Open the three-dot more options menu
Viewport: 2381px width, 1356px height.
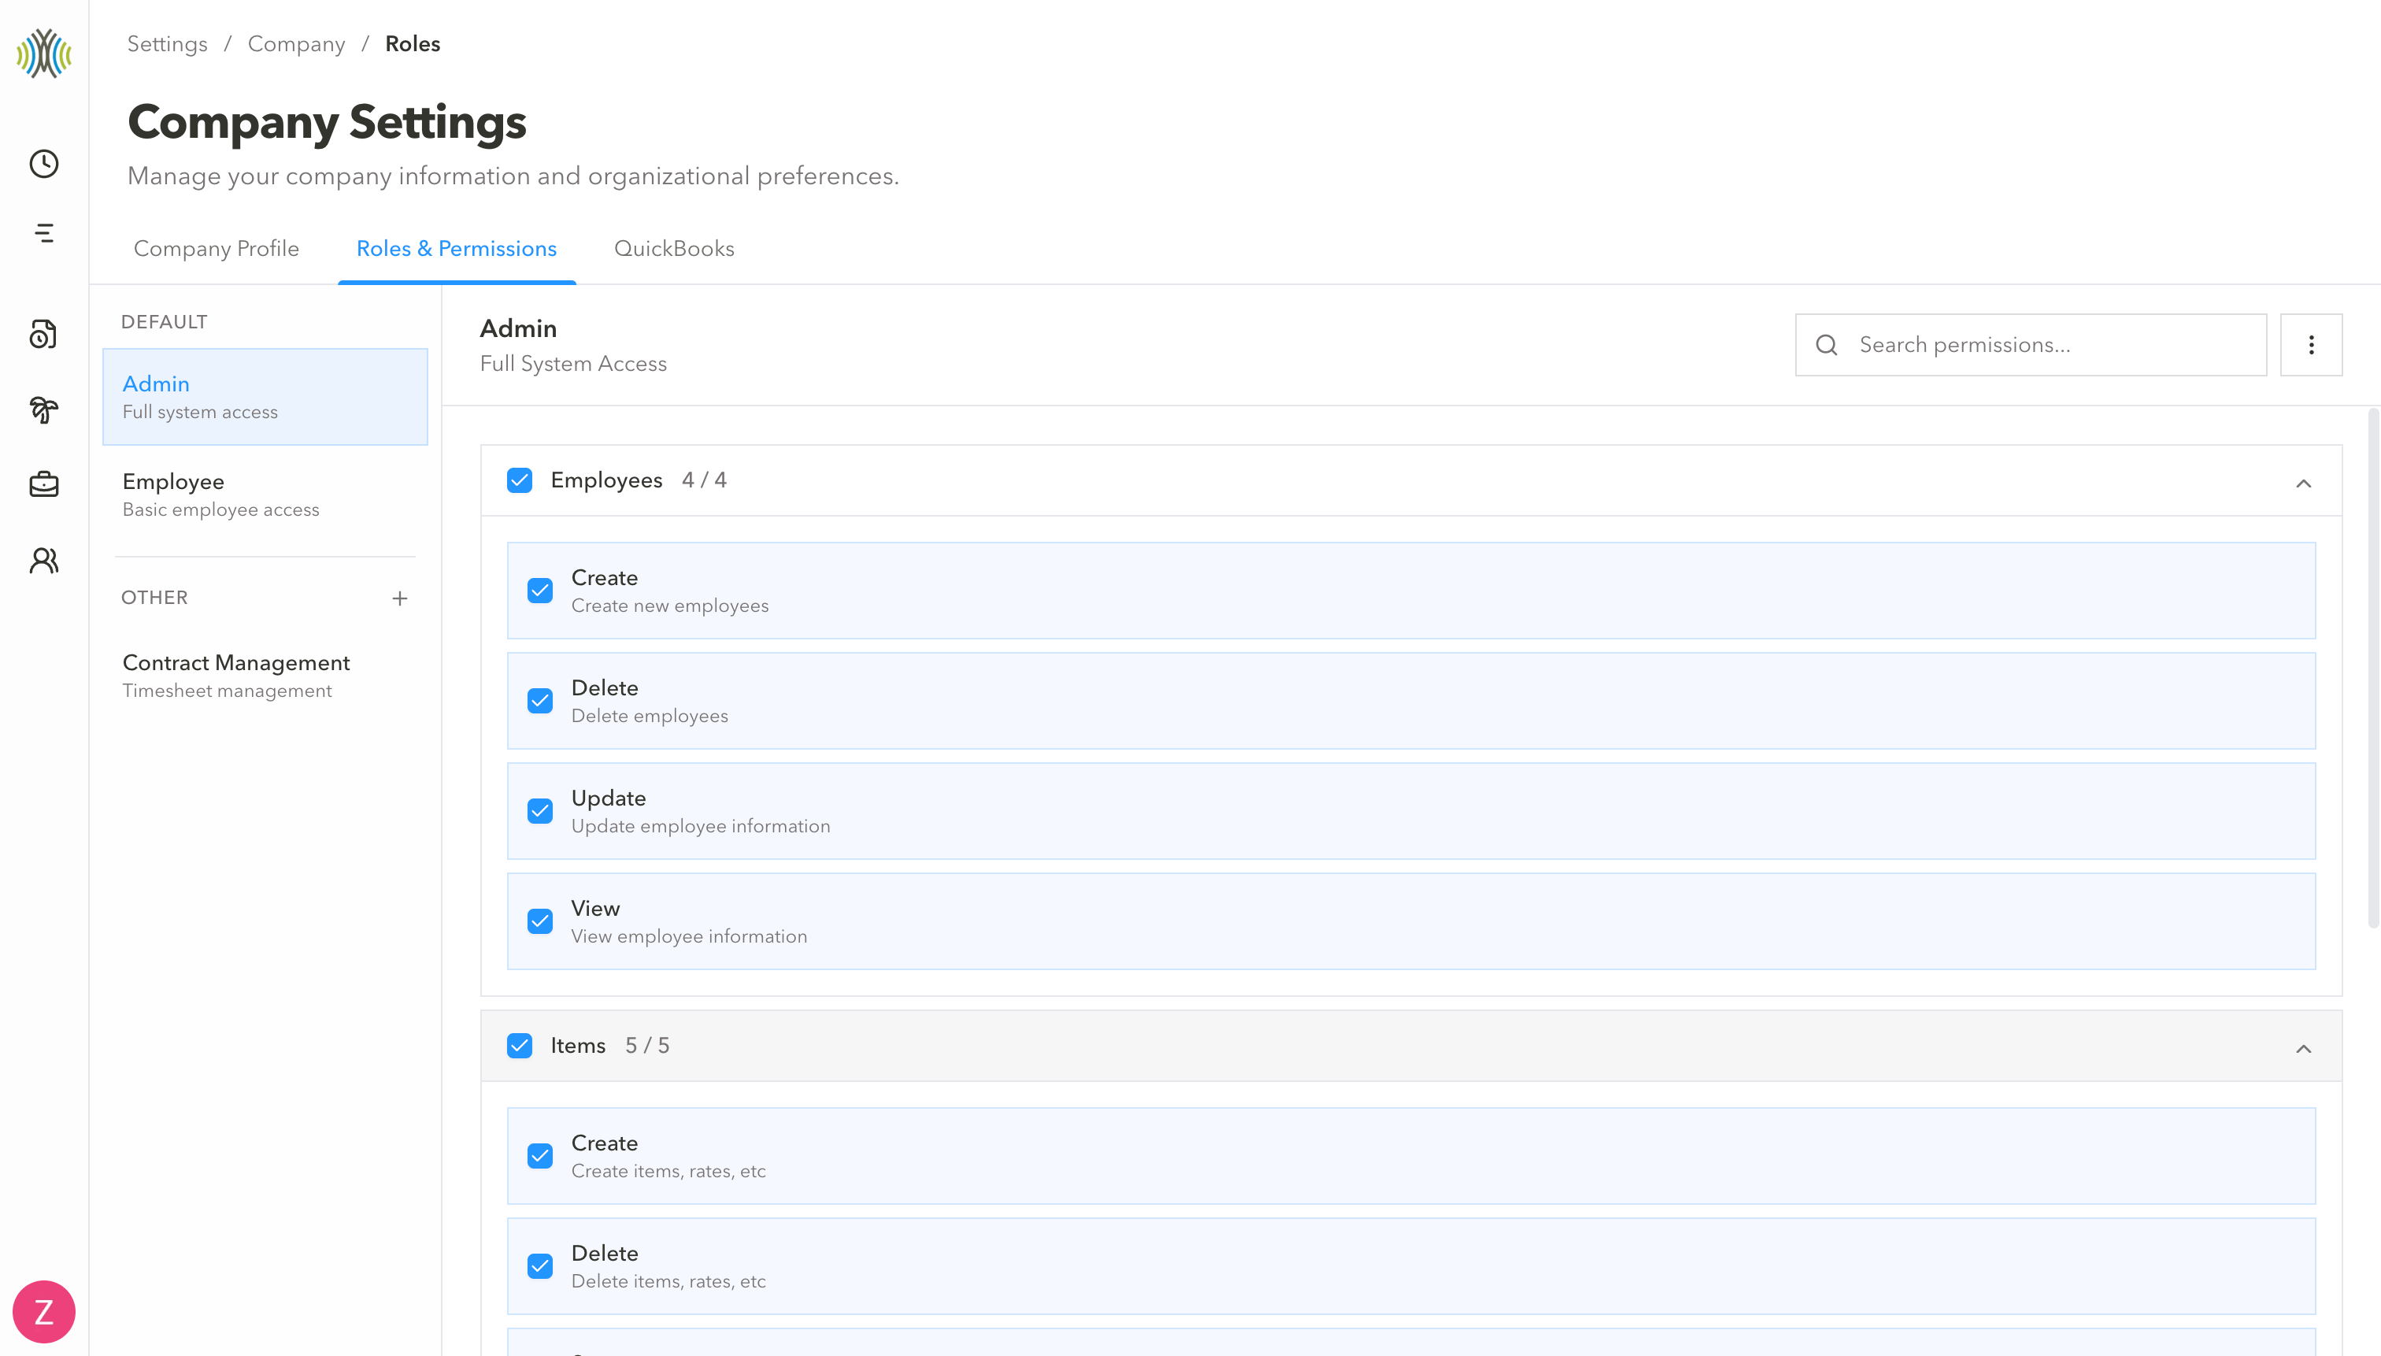click(2310, 345)
